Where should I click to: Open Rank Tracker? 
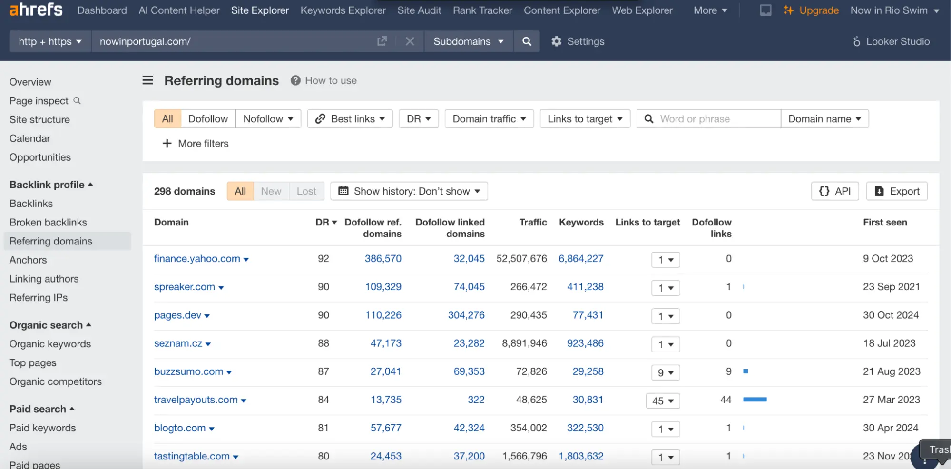(x=482, y=10)
